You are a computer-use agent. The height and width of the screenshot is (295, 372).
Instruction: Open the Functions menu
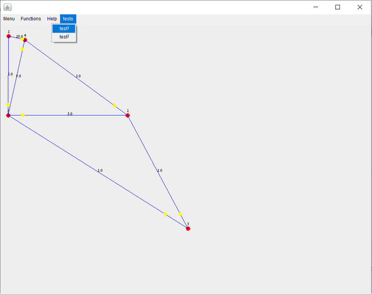click(x=31, y=19)
